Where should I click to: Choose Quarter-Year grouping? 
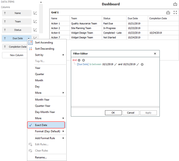(42, 106)
